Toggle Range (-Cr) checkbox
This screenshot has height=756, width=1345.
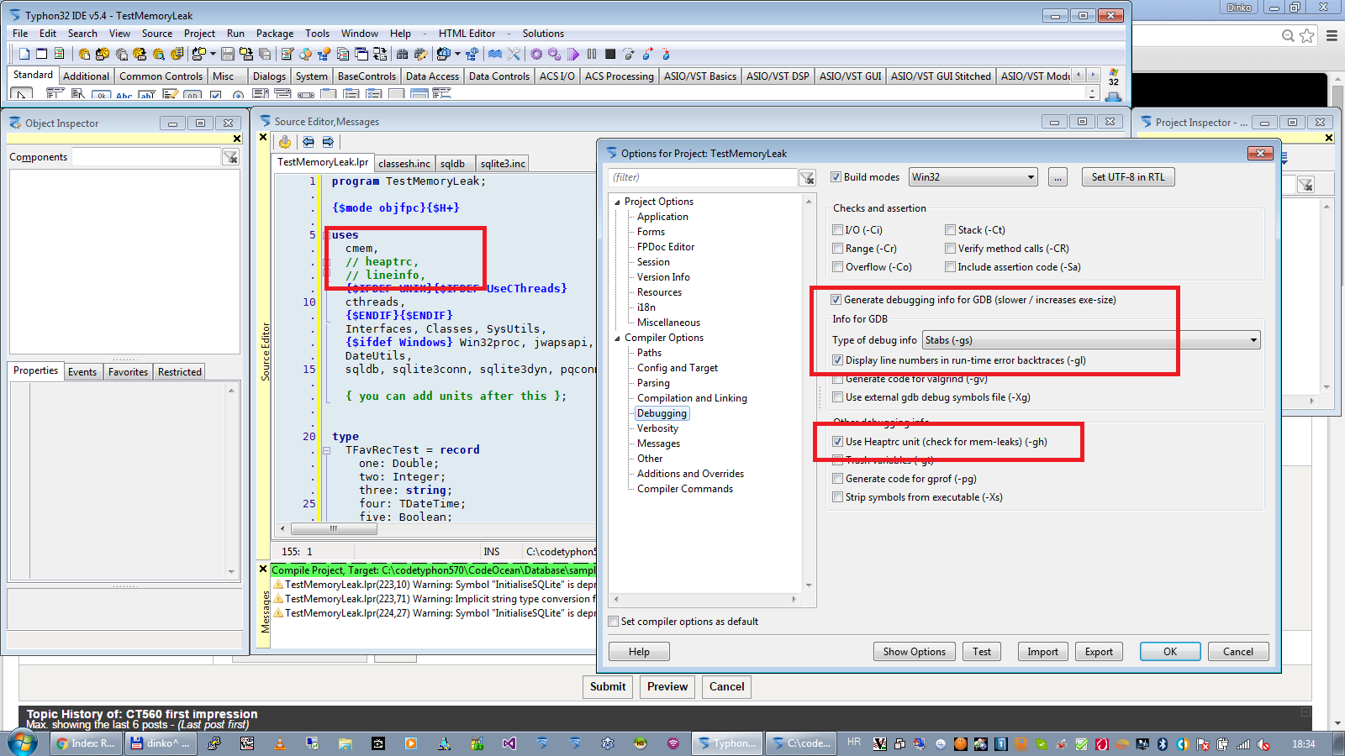(x=837, y=248)
